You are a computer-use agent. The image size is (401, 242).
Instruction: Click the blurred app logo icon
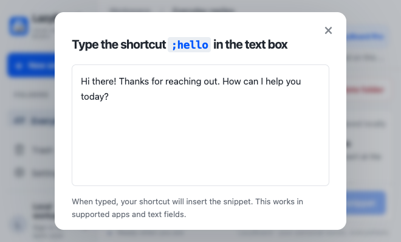click(x=19, y=26)
